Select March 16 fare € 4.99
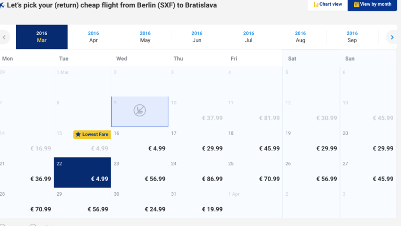The image size is (401, 226). 139,142
